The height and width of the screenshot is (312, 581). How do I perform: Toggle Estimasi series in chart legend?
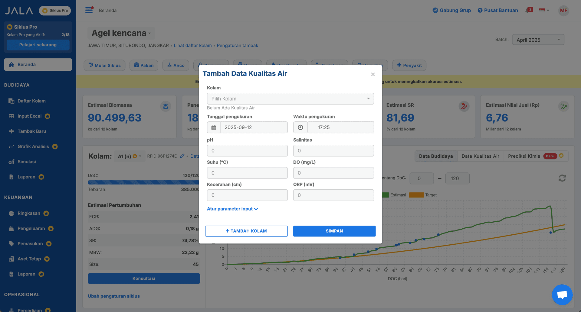pos(394,195)
